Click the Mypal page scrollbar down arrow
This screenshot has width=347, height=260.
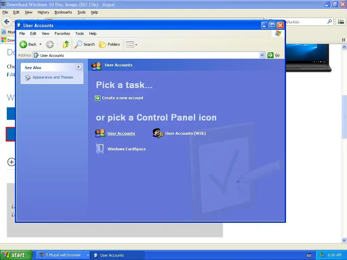pyautogui.click(x=344, y=240)
